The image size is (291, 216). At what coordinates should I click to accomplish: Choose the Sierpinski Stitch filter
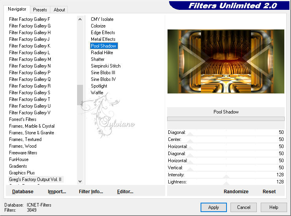(106, 66)
